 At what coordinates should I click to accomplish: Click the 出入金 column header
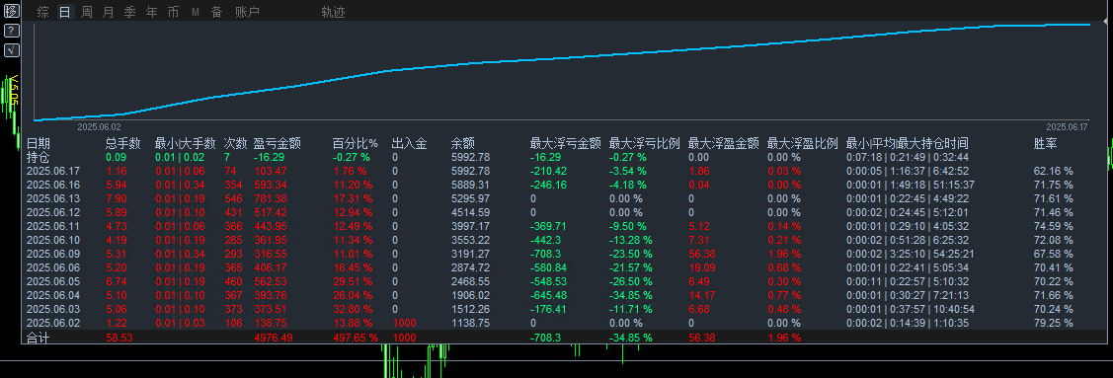pyautogui.click(x=410, y=143)
